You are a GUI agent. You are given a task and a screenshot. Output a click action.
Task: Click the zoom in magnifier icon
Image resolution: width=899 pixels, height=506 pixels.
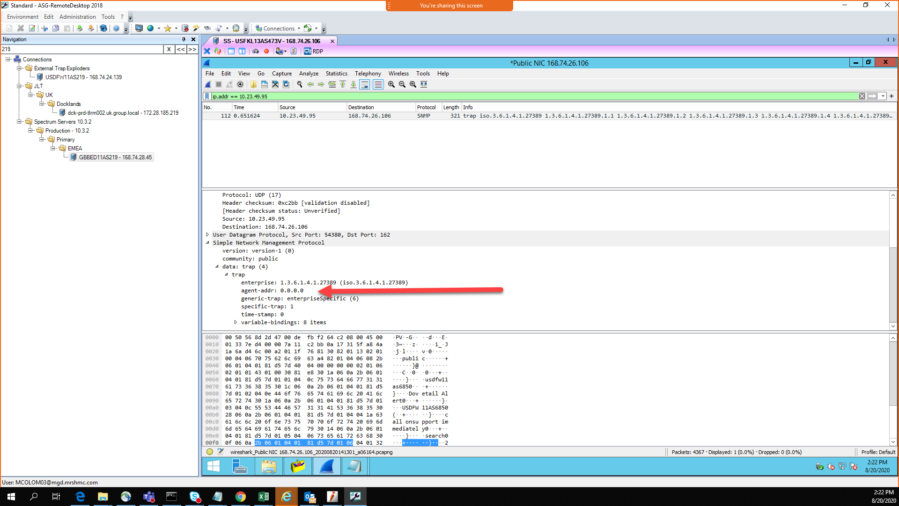pyautogui.click(x=391, y=85)
